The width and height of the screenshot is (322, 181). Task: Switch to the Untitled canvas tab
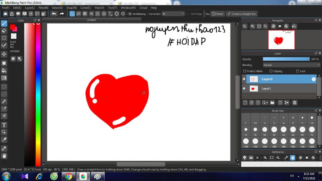tap(92, 20)
